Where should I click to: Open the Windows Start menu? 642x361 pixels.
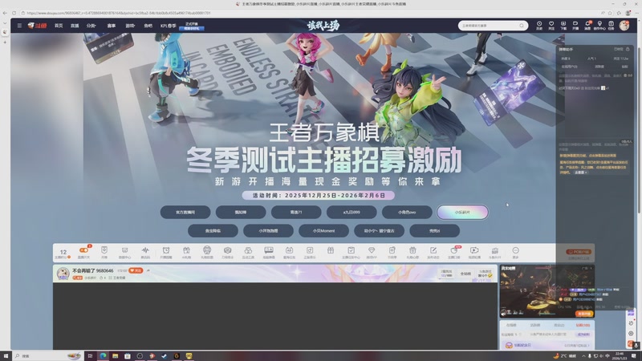click(6, 356)
